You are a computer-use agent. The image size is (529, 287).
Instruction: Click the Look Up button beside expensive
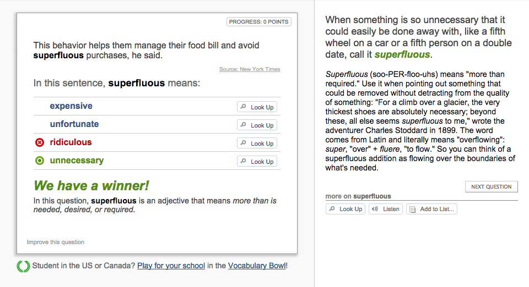(257, 107)
